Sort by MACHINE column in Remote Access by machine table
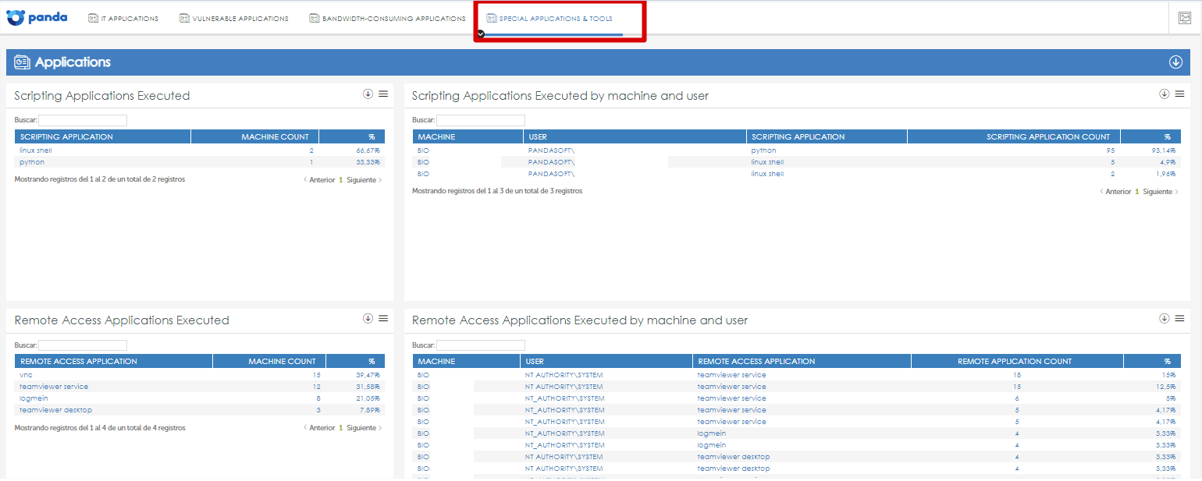The image size is (1202, 481). [467, 361]
